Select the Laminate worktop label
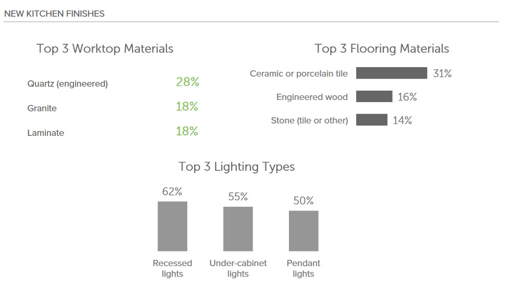 (46, 133)
